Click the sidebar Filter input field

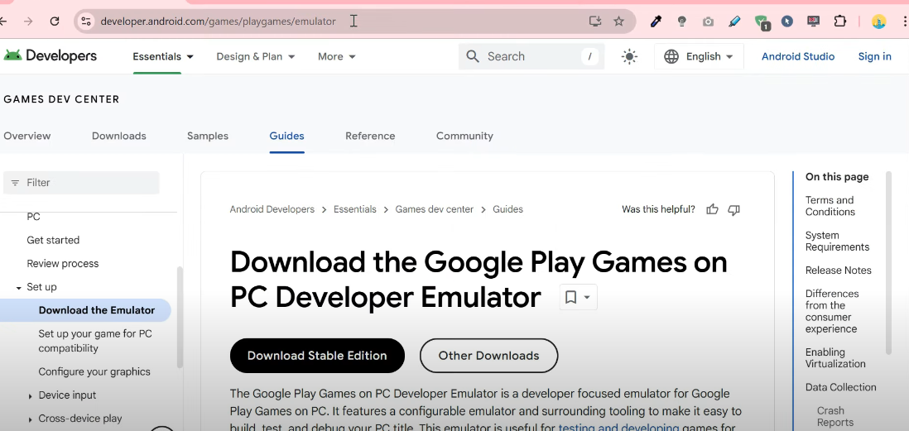[x=81, y=183]
